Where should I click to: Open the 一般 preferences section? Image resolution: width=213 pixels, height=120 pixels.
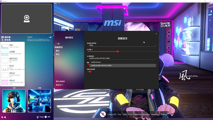click(58, 44)
